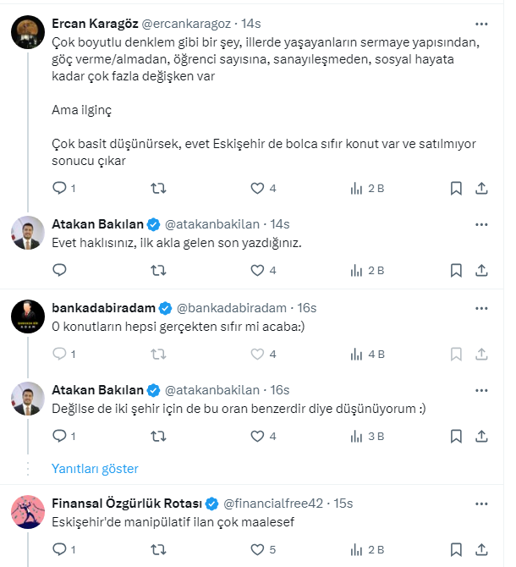Reply to Ercan Karagöz's tweet
The image size is (516, 567).
[59, 188]
